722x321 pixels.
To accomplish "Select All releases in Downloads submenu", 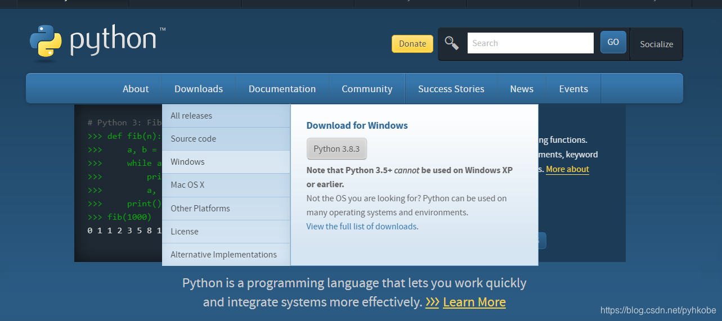I will (x=226, y=116).
